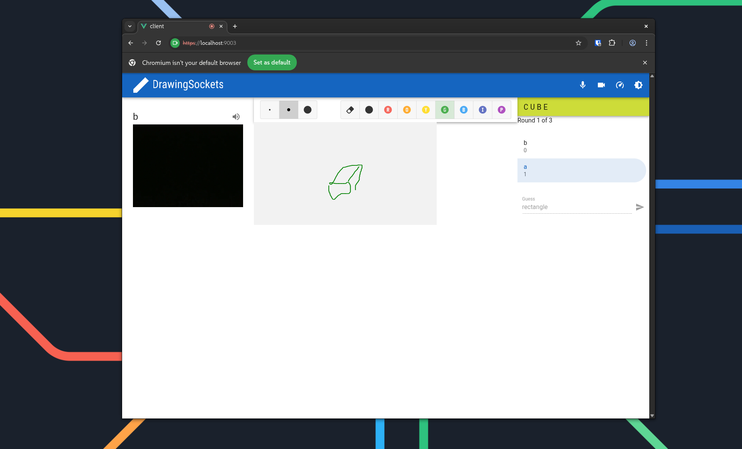The image size is (742, 449).
Task: Reload the client page
Action: [x=158, y=43]
